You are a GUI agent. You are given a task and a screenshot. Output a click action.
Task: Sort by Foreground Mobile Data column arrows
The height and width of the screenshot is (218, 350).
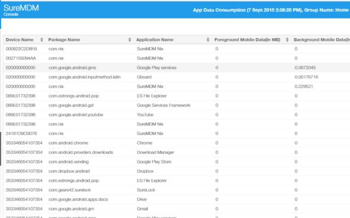pyautogui.click(x=287, y=40)
